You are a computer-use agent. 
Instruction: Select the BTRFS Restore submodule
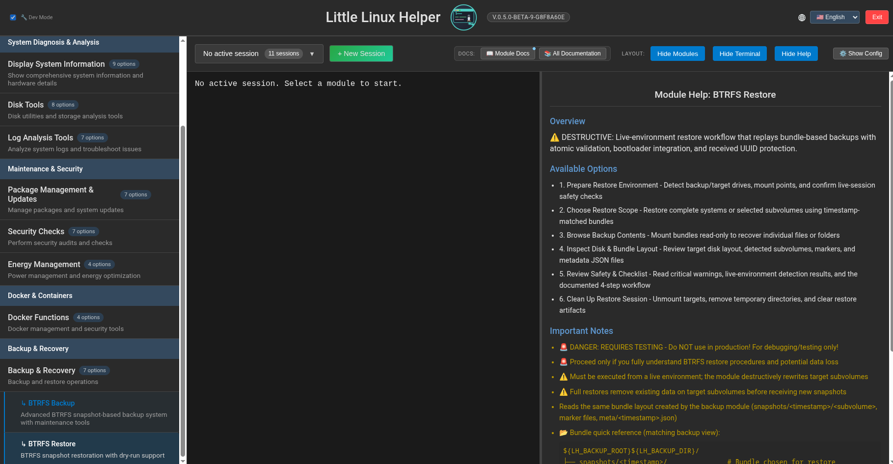click(x=92, y=449)
